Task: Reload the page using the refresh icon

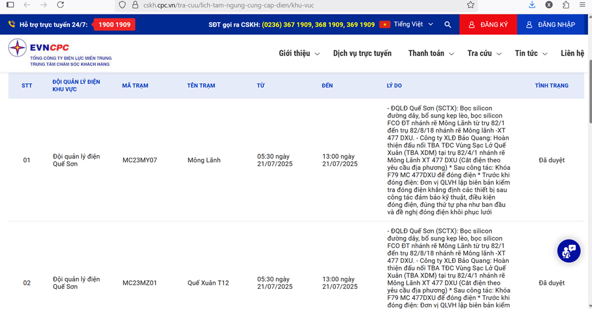Action: click(x=61, y=5)
